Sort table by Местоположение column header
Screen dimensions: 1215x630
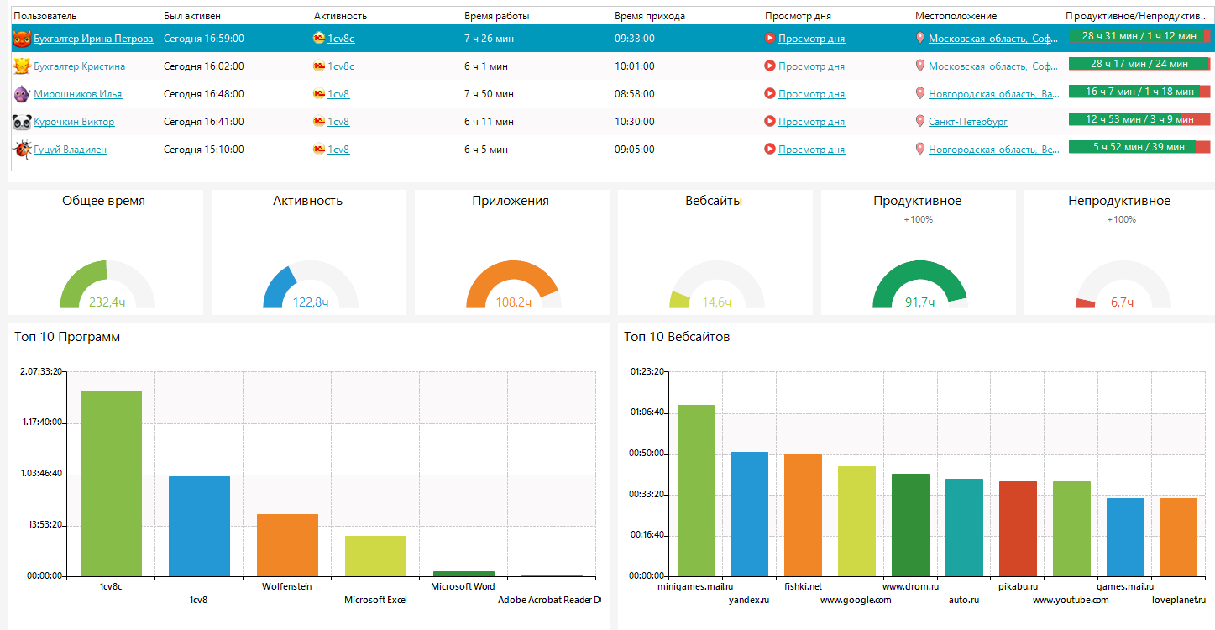point(956,16)
